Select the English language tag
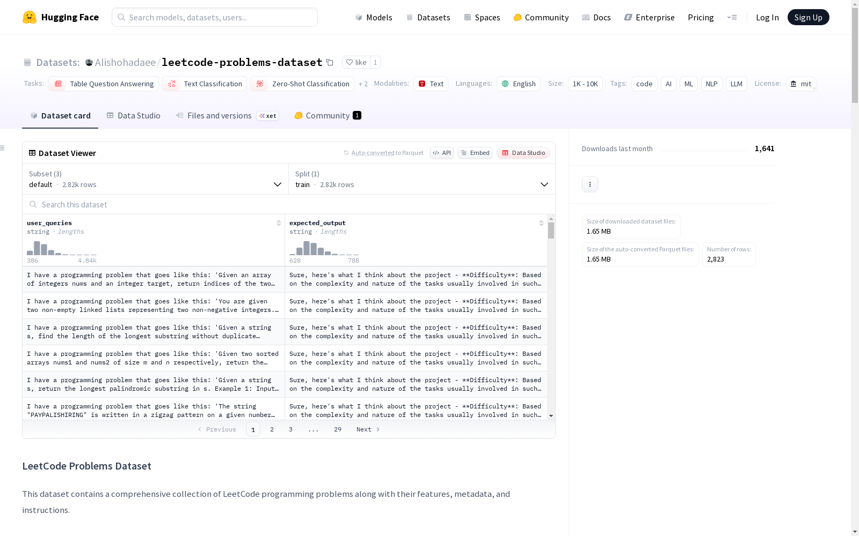 pos(519,84)
